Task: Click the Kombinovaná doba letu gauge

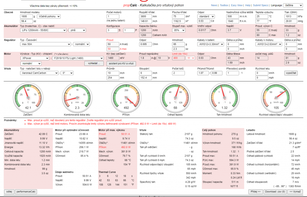Action: 77,97
